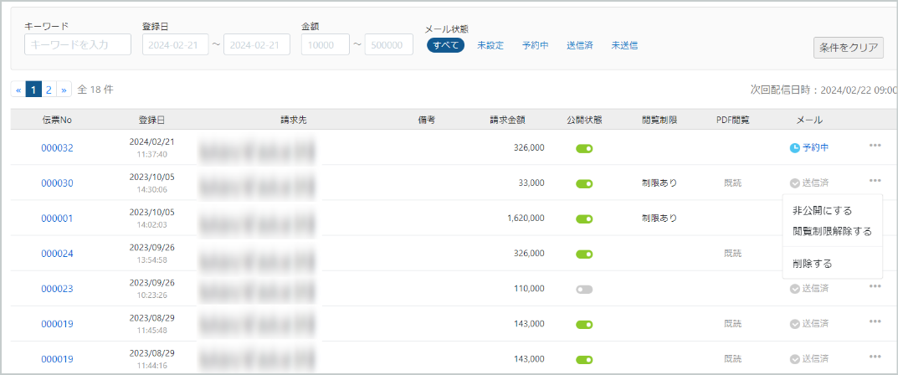Click the amount 33,000
The height and width of the screenshot is (375, 898).
pos(530,183)
